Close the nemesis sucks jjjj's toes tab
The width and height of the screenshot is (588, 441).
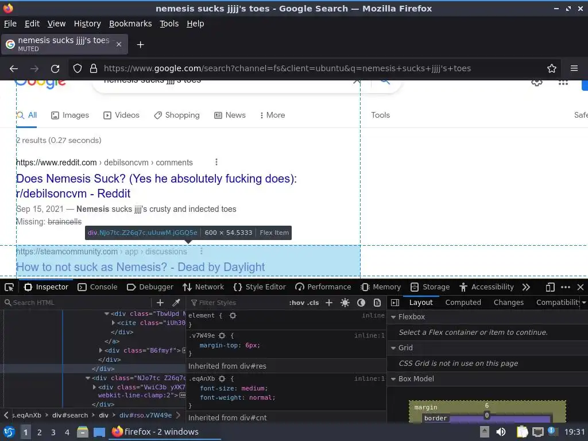coord(119,45)
